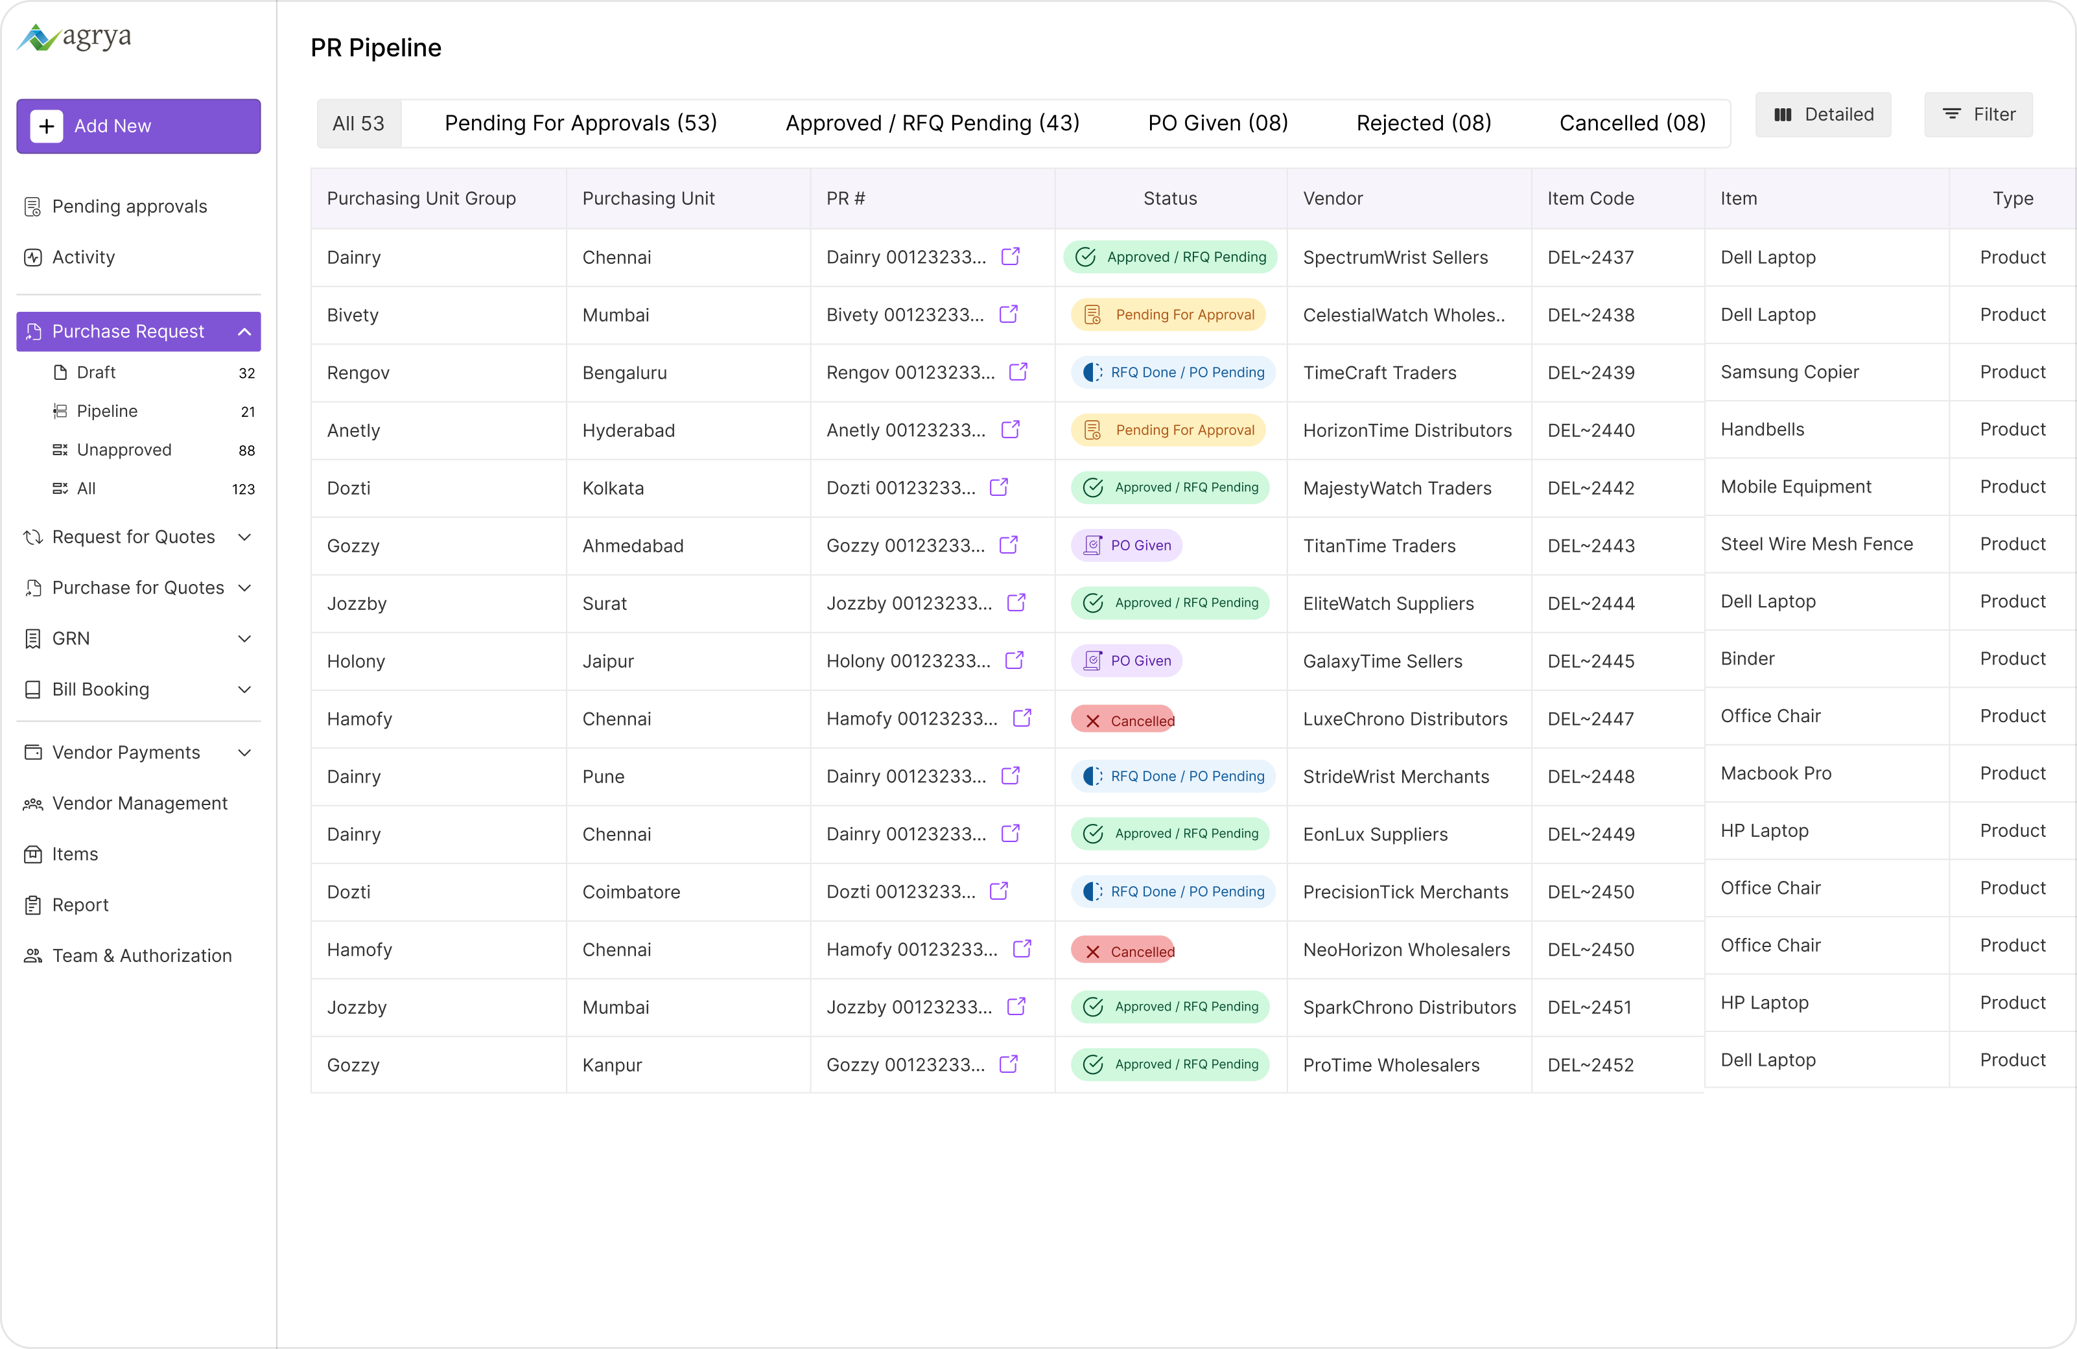
Task: Open external link icon beside Rengov PR
Action: point(1018,371)
